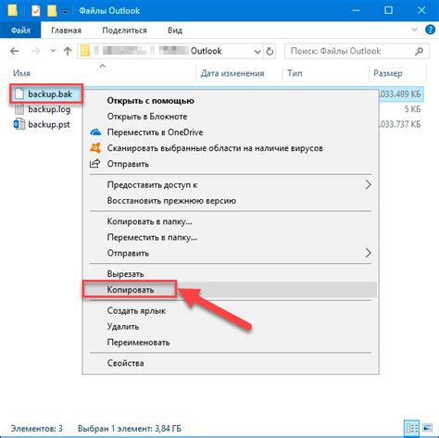Click the magnifier search icon

(419, 51)
